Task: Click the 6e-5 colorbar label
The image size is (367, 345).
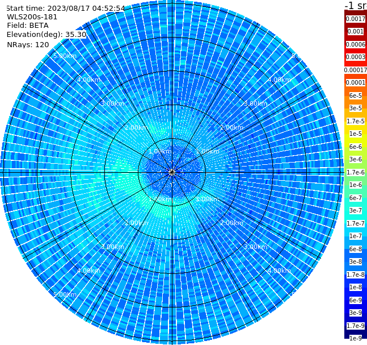Action: (x=356, y=95)
